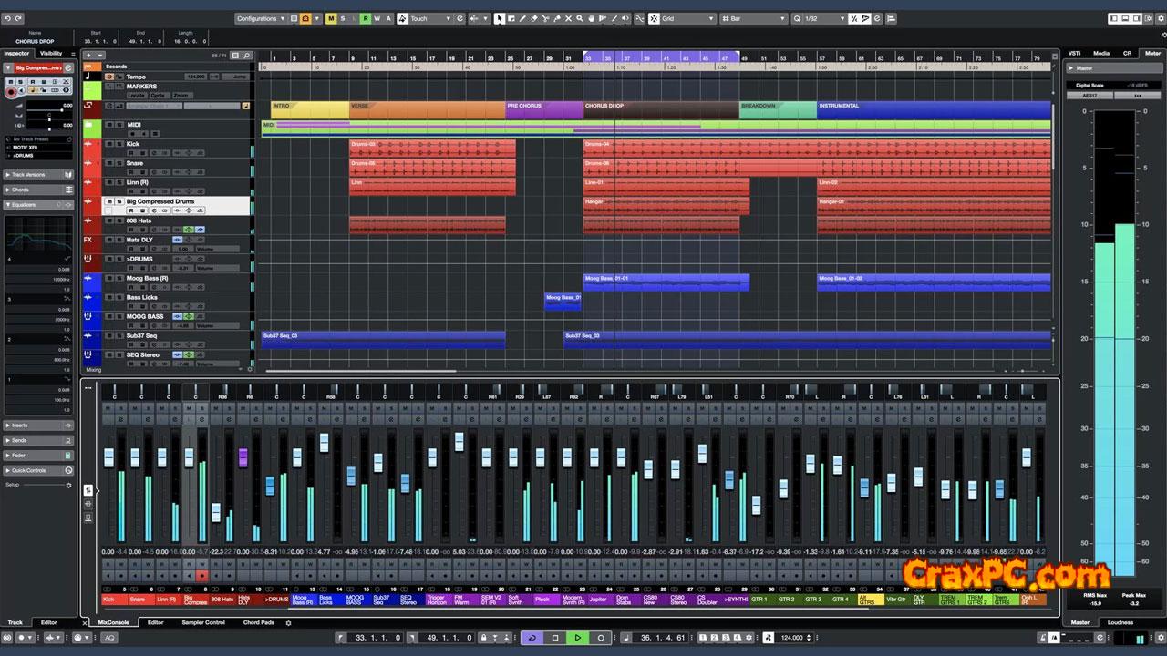The height and width of the screenshot is (656, 1167).
Task: Open the Sampler Control tab
Action: click(x=202, y=623)
